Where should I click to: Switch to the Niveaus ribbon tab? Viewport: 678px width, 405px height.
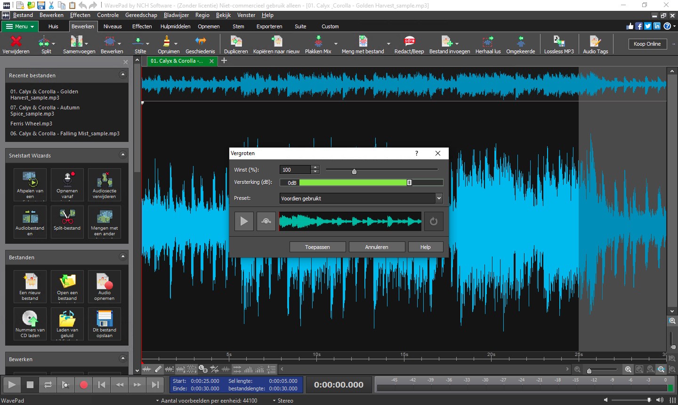(113, 26)
